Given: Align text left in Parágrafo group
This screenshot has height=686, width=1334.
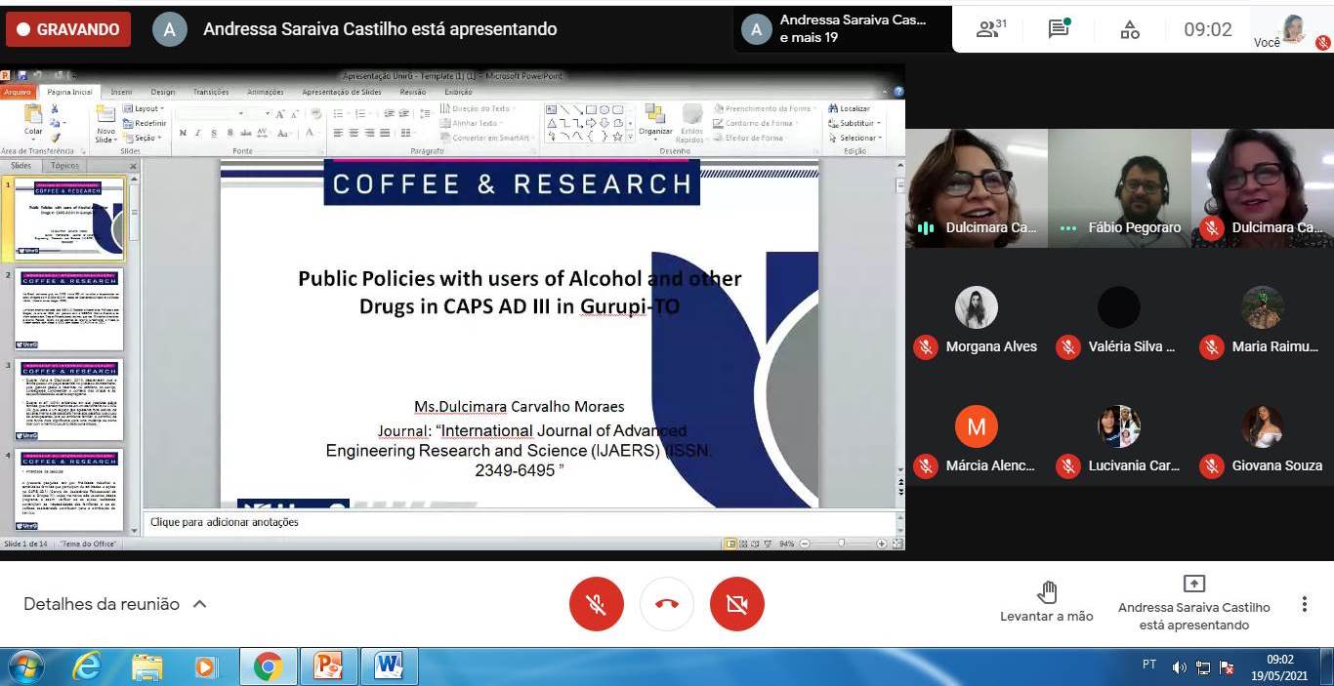Looking at the screenshot, I should click(x=338, y=133).
